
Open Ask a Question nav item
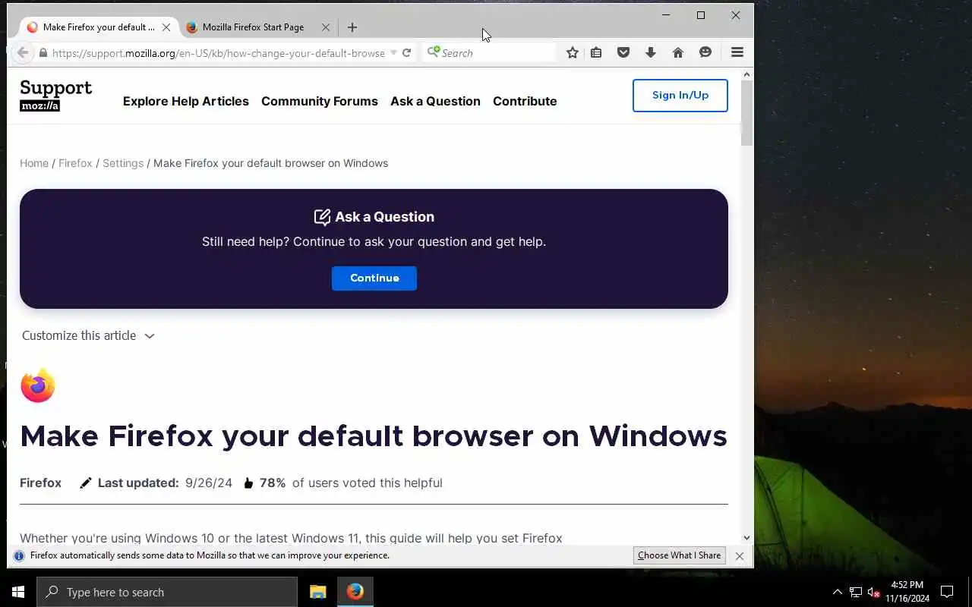(x=435, y=101)
